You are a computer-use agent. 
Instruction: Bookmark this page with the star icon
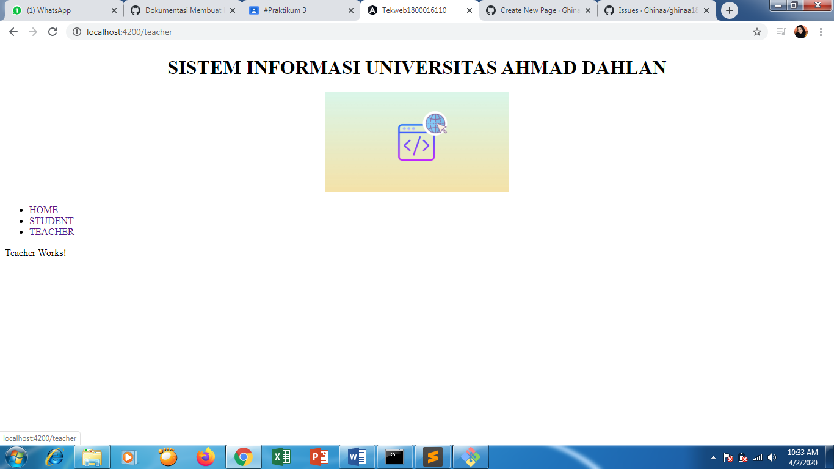click(757, 32)
